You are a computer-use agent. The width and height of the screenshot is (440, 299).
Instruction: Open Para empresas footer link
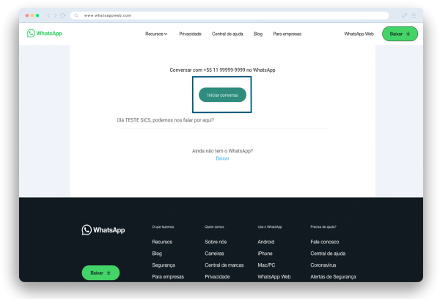168,277
